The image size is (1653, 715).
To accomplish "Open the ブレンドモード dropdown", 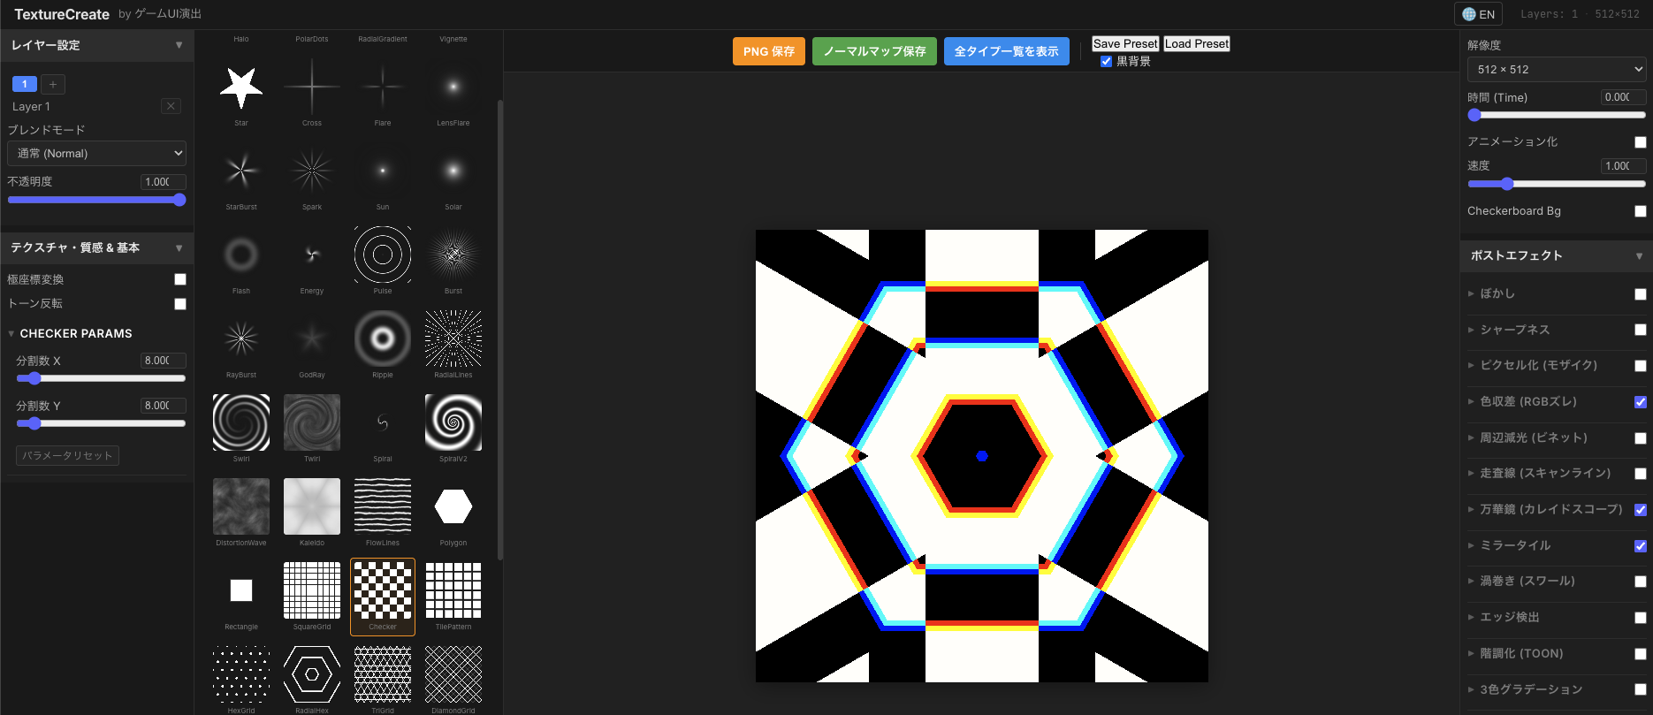I will (x=97, y=153).
